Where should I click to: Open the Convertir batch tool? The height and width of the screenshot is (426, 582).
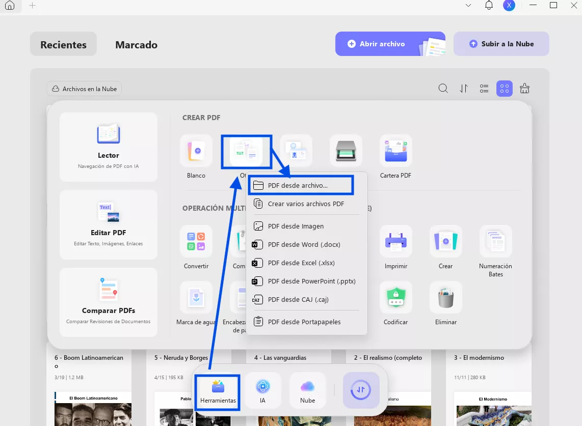[196, 241]
